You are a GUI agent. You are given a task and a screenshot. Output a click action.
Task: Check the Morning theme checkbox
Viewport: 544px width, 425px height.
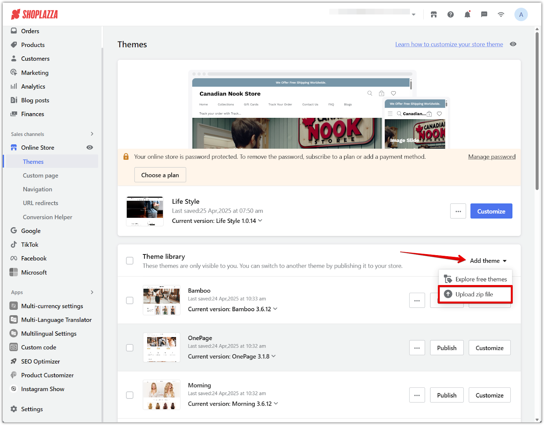pyautogui.click(x=130, y=395)
